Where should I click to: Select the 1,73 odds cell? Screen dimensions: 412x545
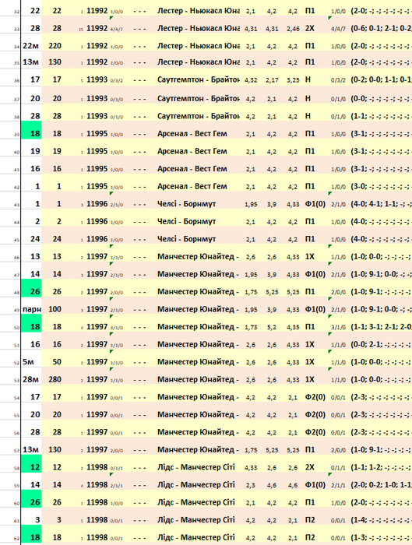251,327
